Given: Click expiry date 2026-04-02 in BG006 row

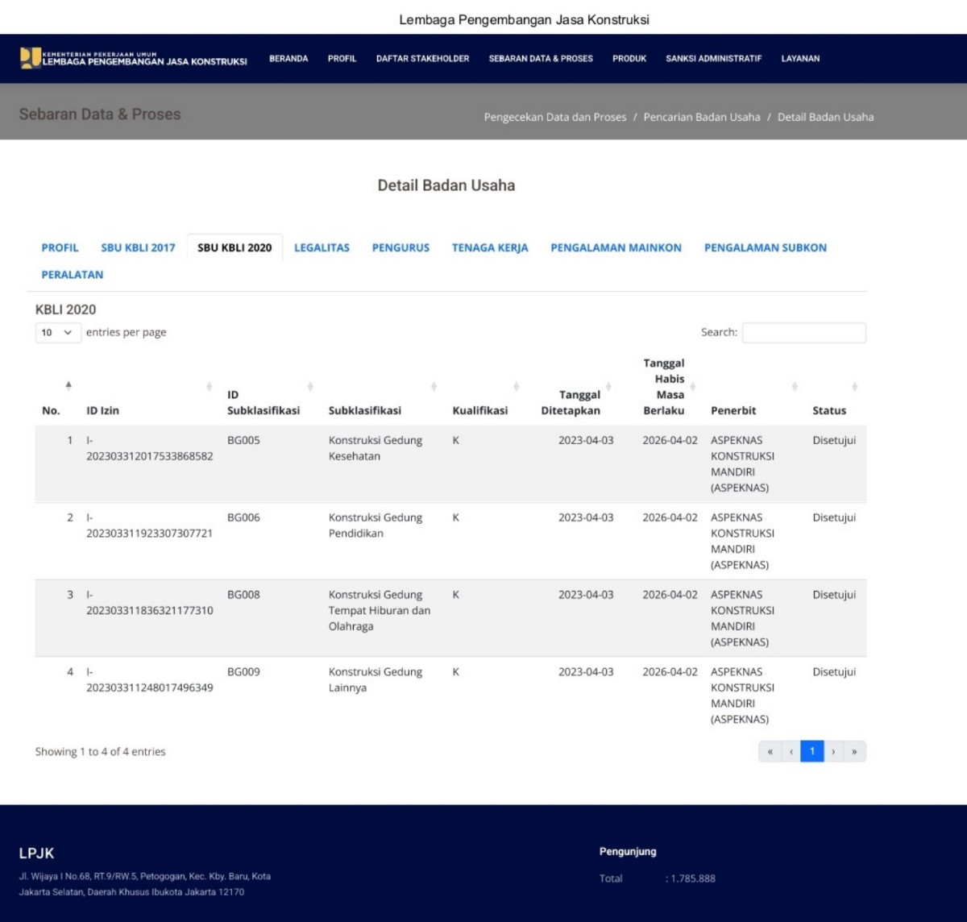Looking at the screenshot, I should [670, 517].
